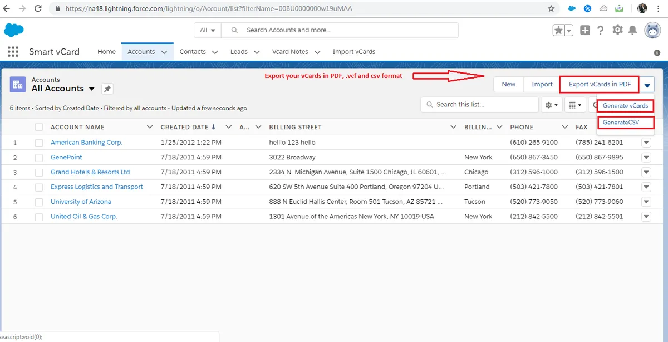The width and height of the screenshot is (668, 342).
Task: Open the All Accounts list view picker
Action: click(x=92, y=89)
